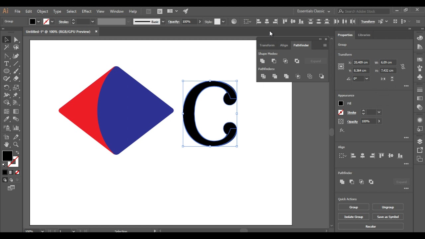Select the Eyedropper tool
The width and height of the screenshot is (425, 239).
click(x=6, y=119)
